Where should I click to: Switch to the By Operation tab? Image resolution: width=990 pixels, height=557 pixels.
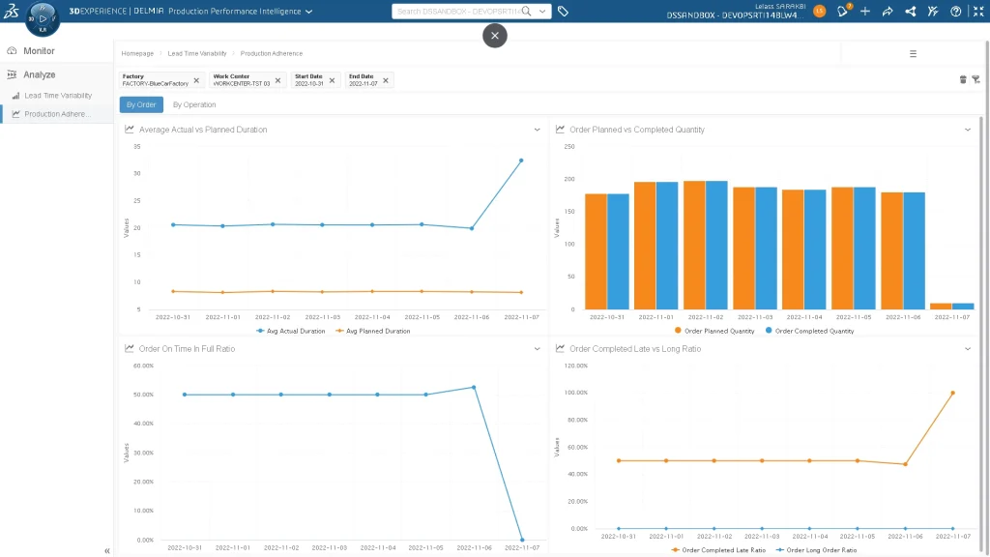coord(194,104)
